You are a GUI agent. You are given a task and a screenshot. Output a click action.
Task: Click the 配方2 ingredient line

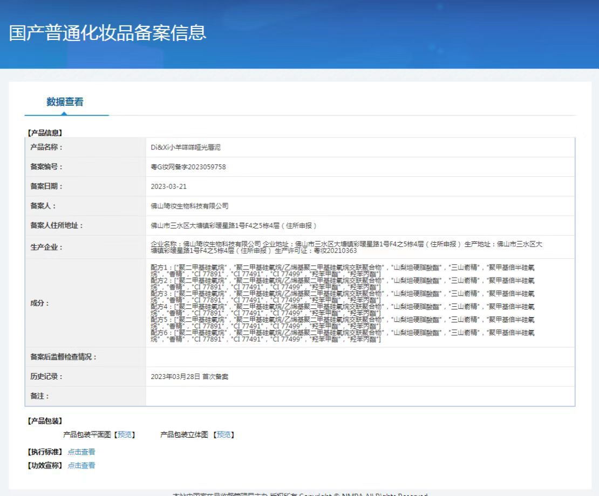[343, 284]
